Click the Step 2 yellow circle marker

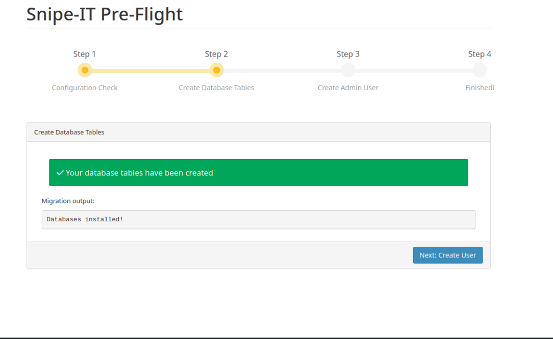[x=216, y=70]
